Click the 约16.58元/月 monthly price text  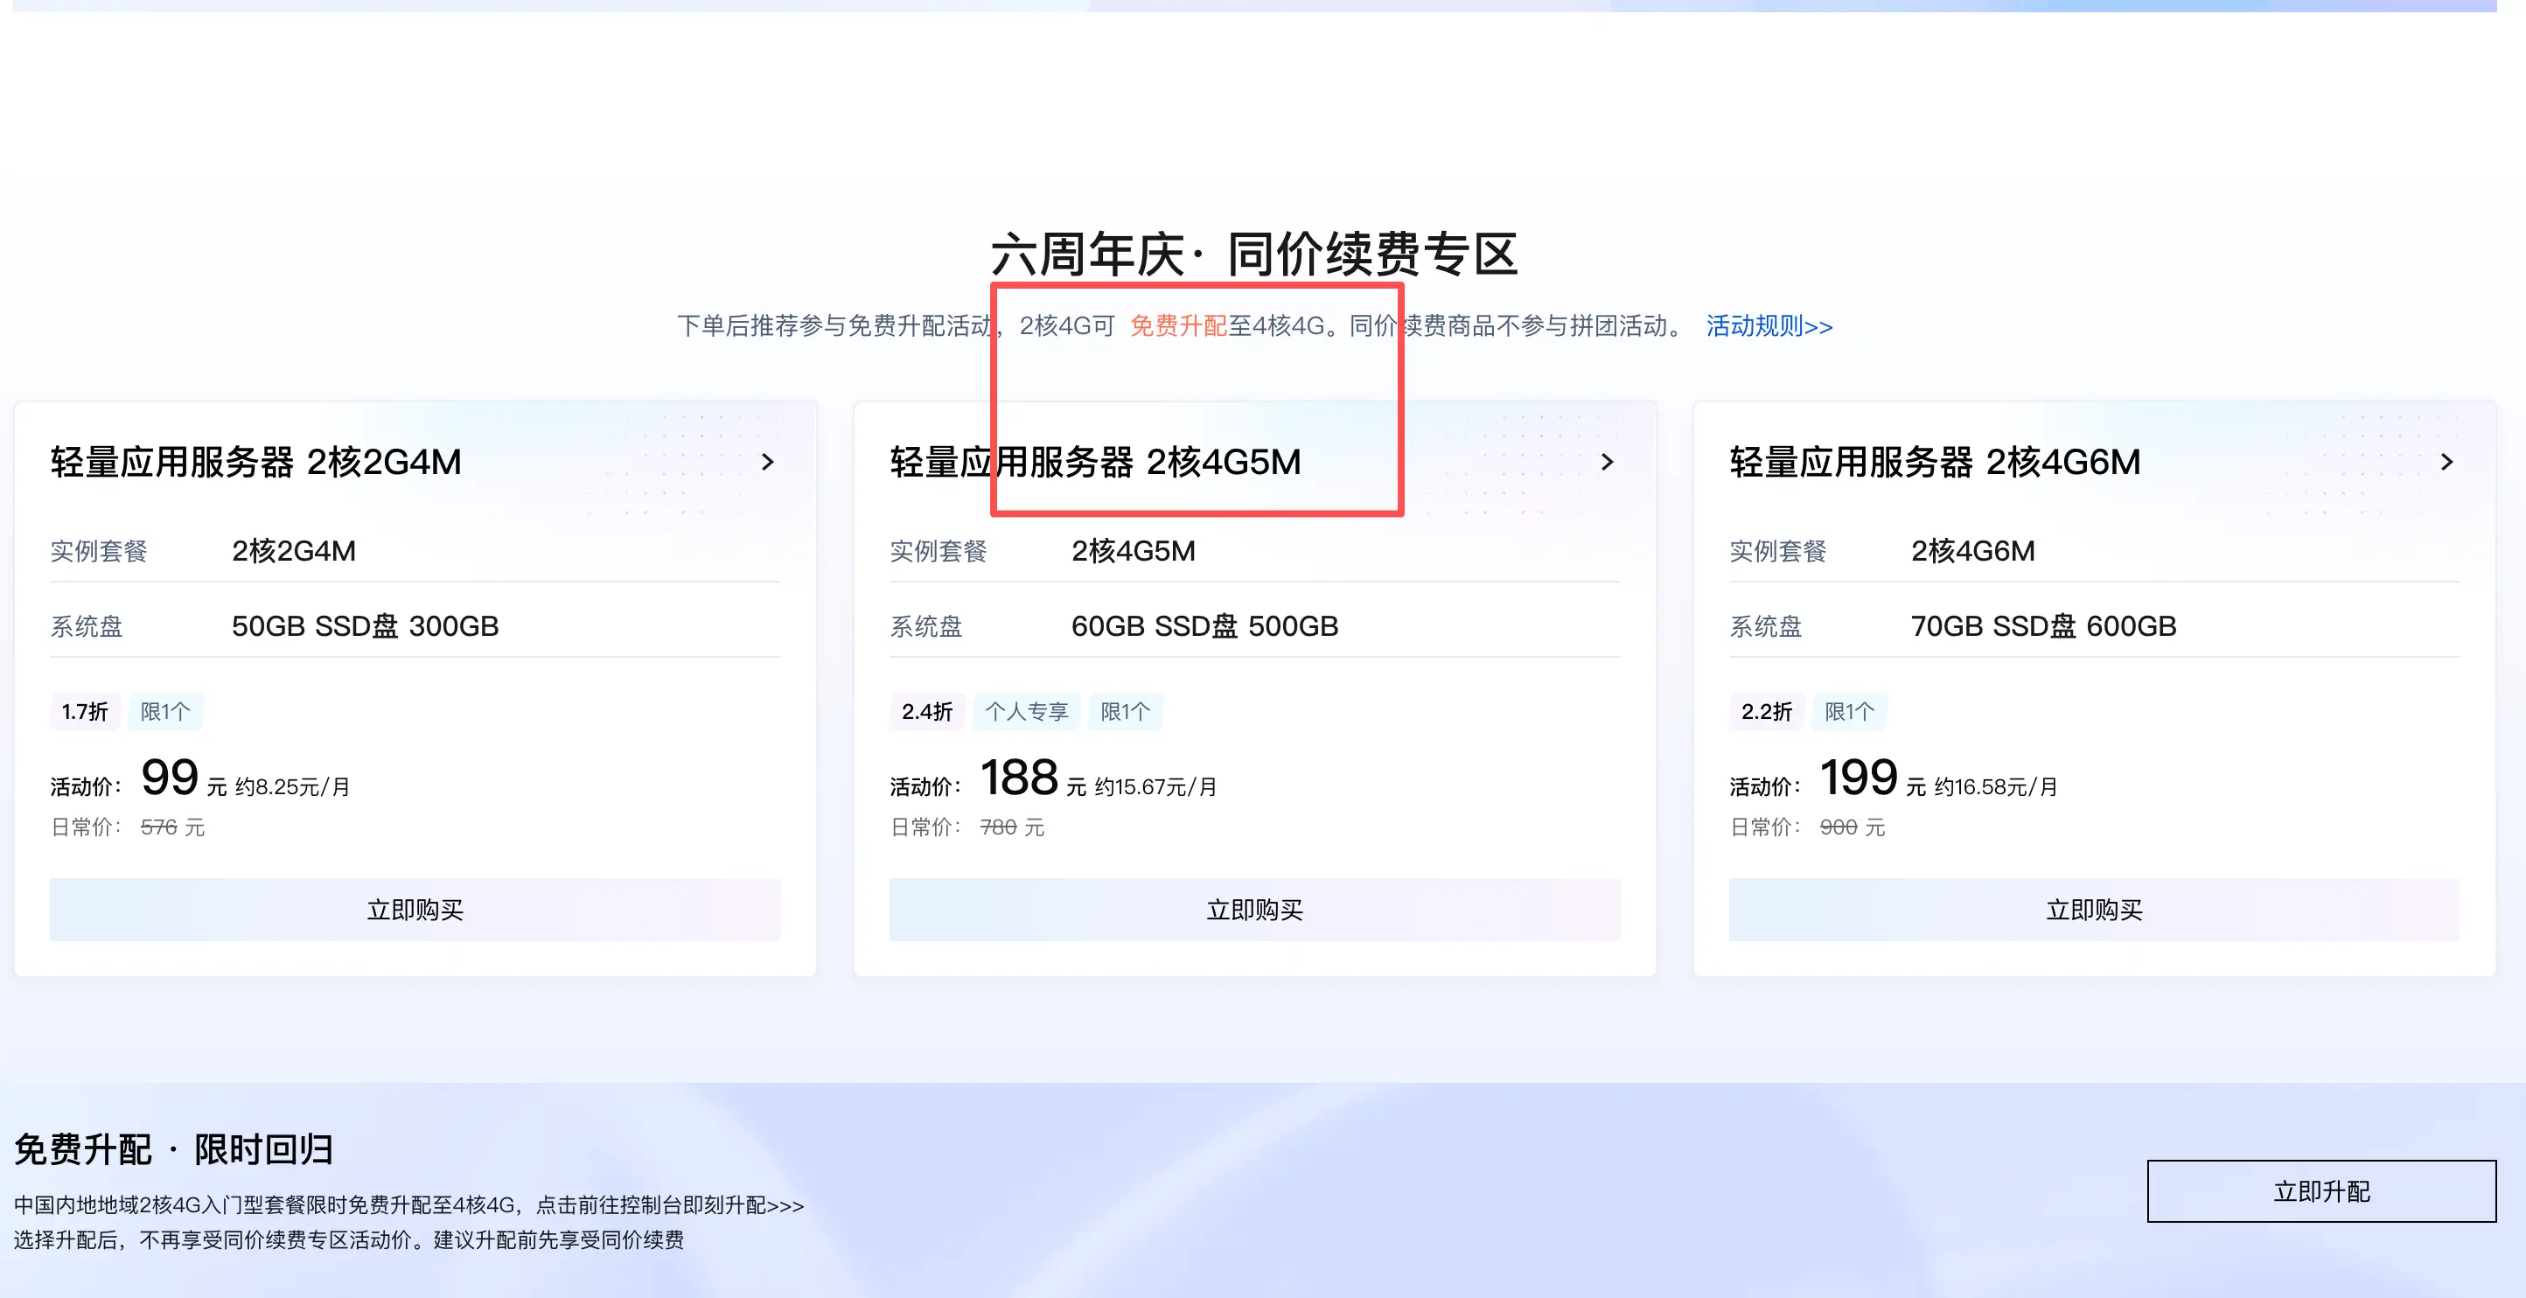(1994, 786)
